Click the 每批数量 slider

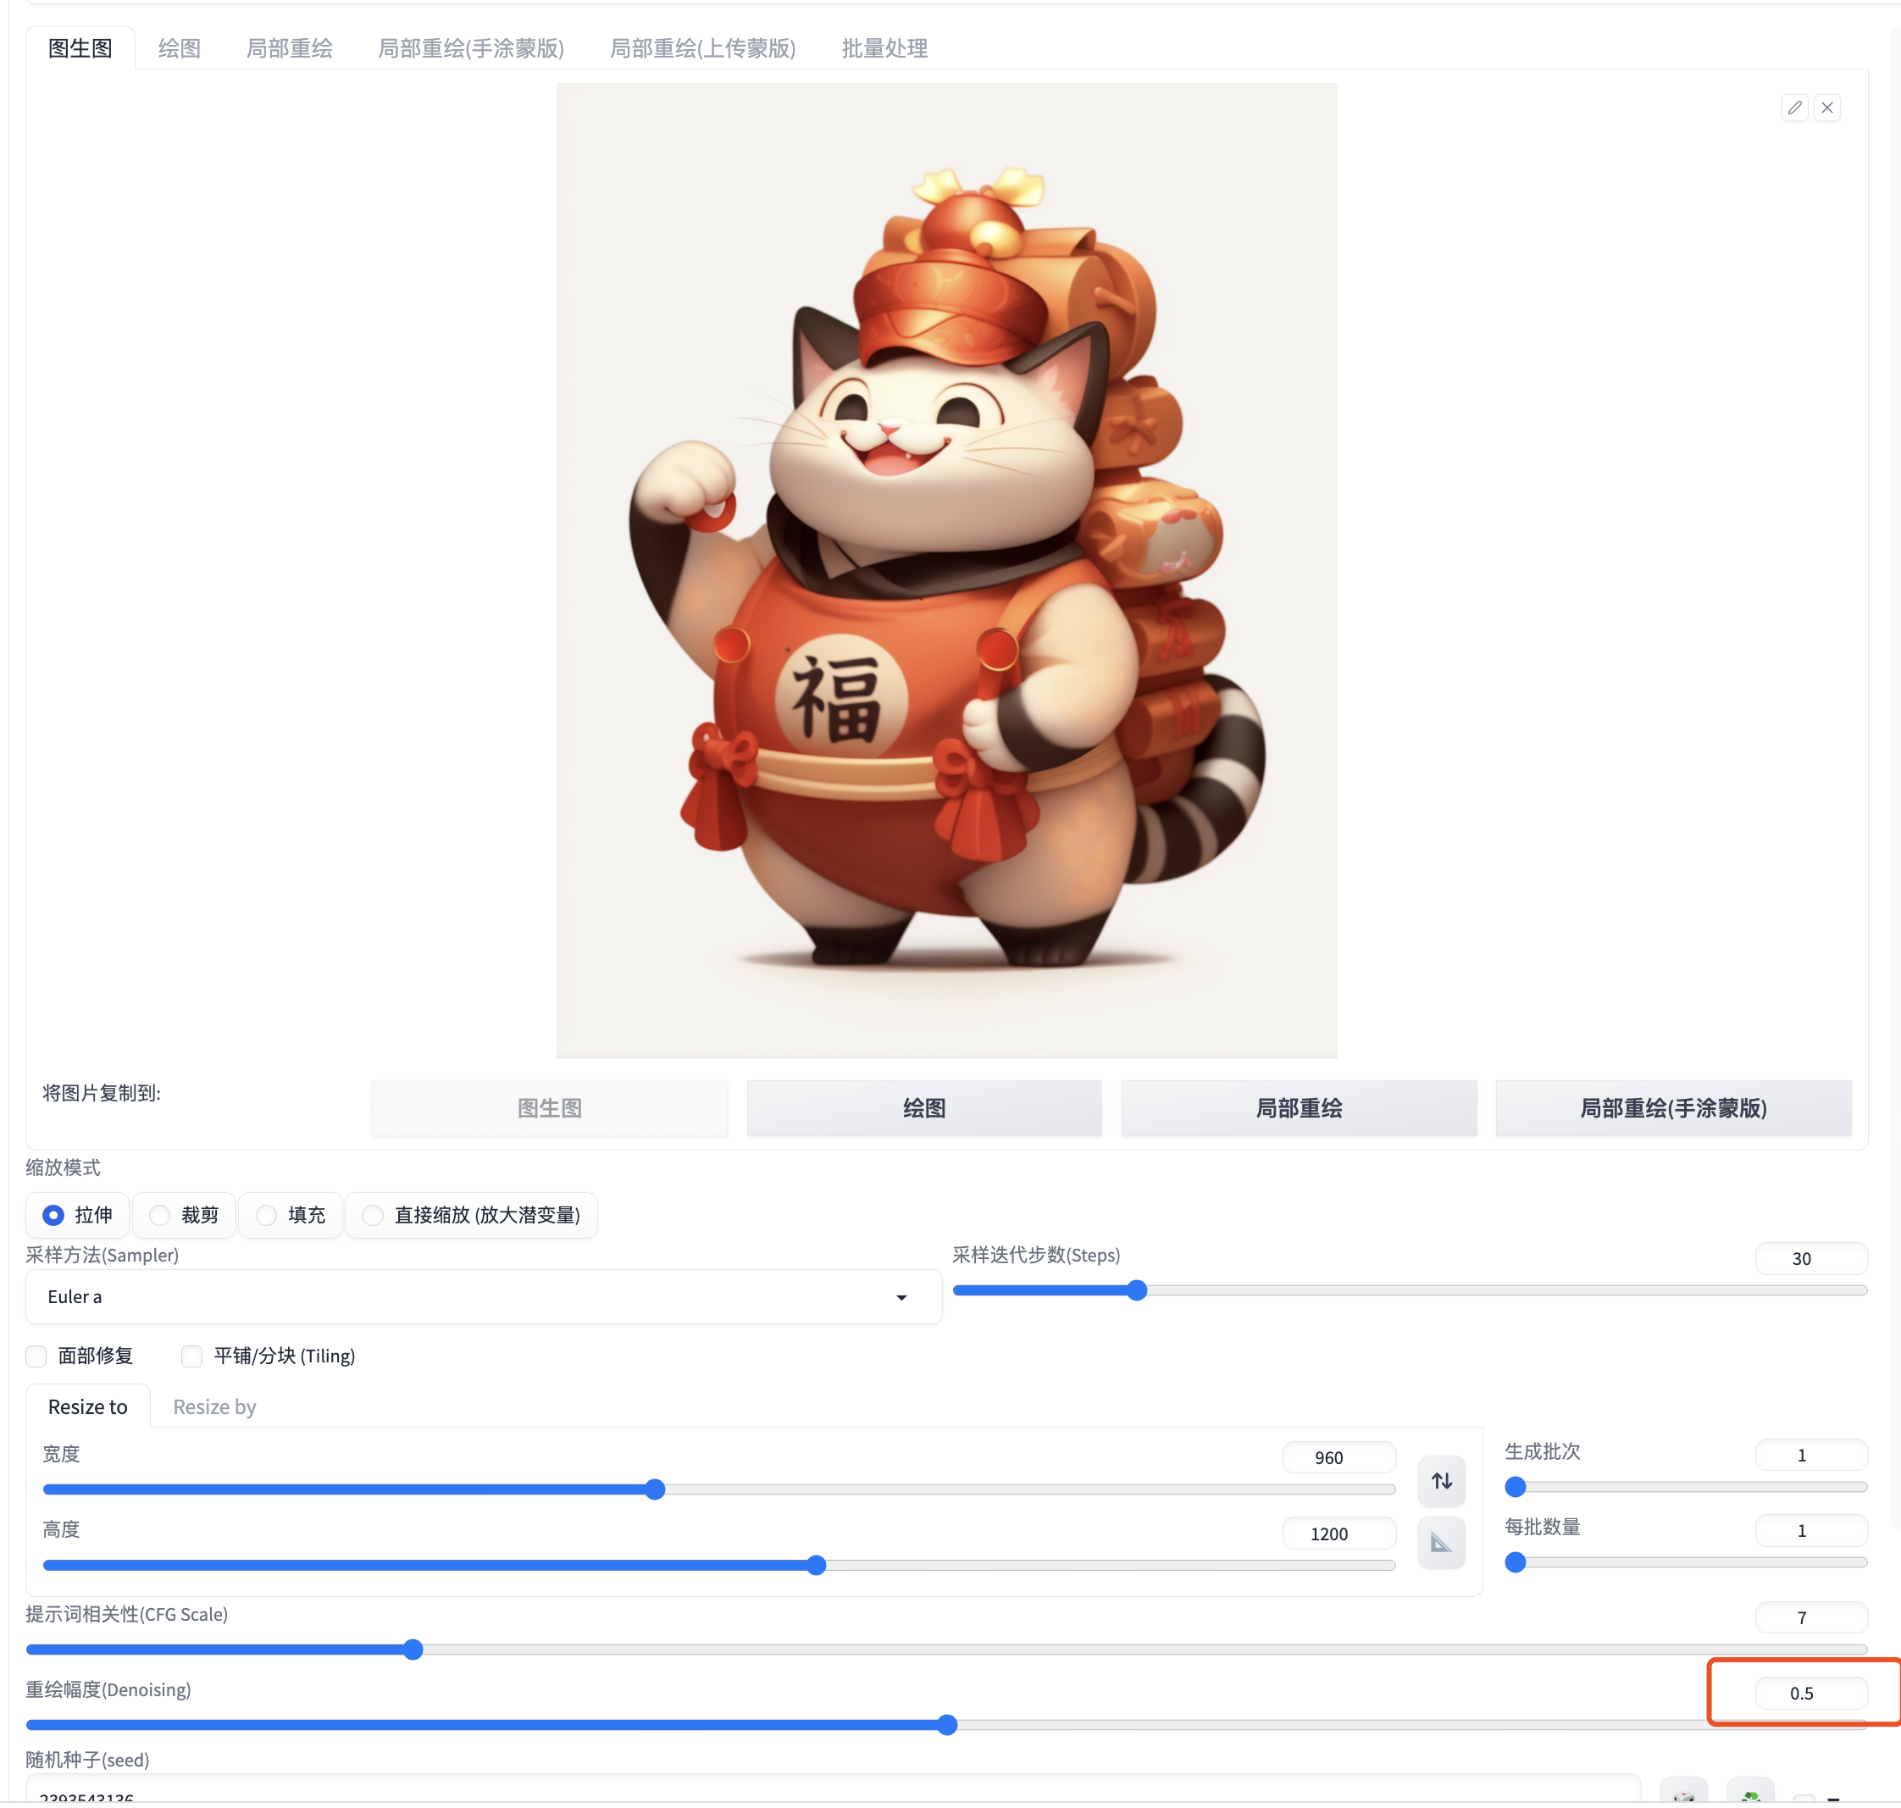(x=1686, y=1562)
